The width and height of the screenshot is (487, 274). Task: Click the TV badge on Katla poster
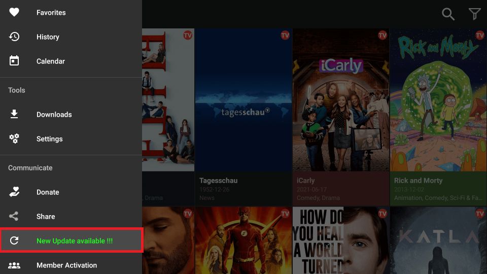[480, 214]
